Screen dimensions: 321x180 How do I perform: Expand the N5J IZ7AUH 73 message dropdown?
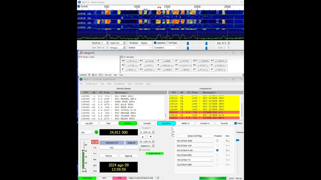tap(212, 160)
